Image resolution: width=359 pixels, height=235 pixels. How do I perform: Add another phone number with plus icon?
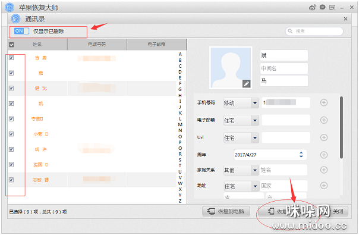point(324,103)
